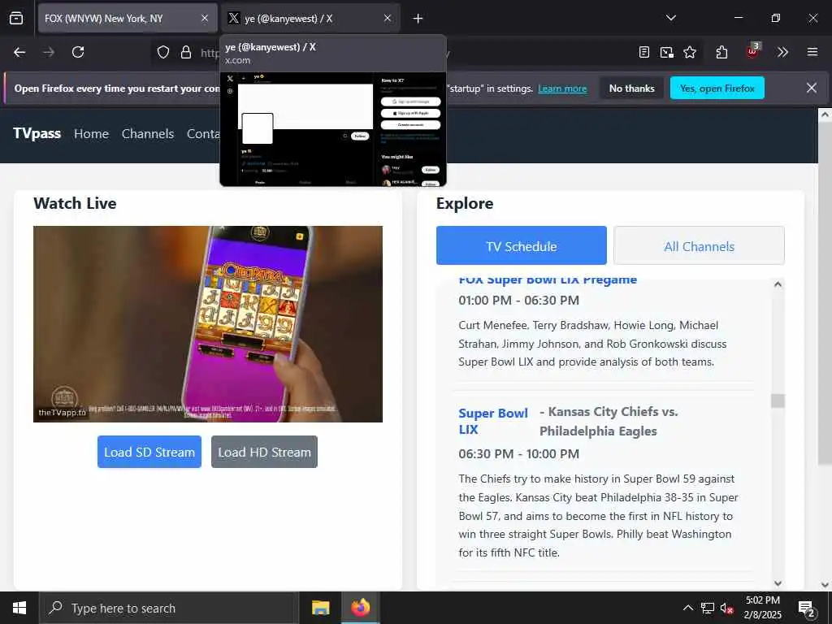
Task: Open Firefox View icon in tab bar
Action: tap(16, 19)
